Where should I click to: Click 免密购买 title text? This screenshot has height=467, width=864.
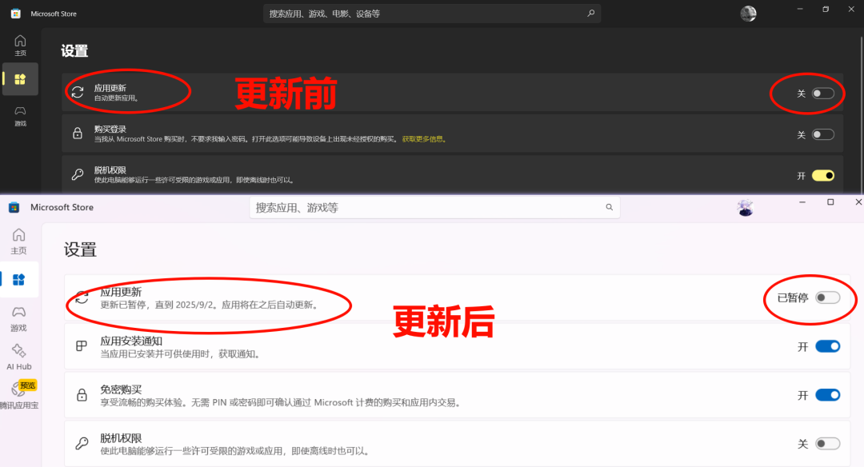(x=121, y=389)
